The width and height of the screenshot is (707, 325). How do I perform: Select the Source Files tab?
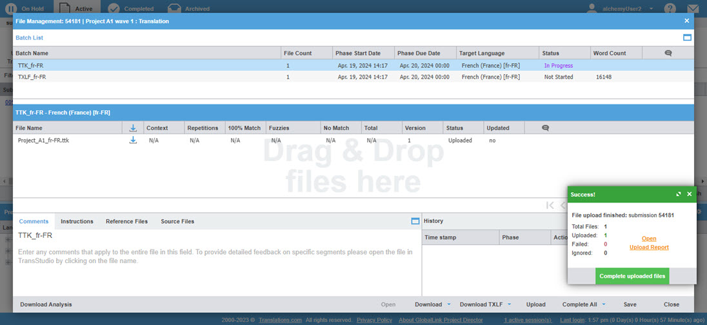click(177, 221)
